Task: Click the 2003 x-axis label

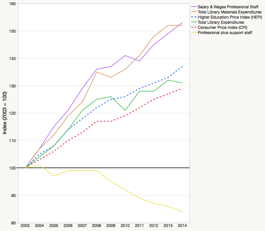Action: [x=25, y=226]
